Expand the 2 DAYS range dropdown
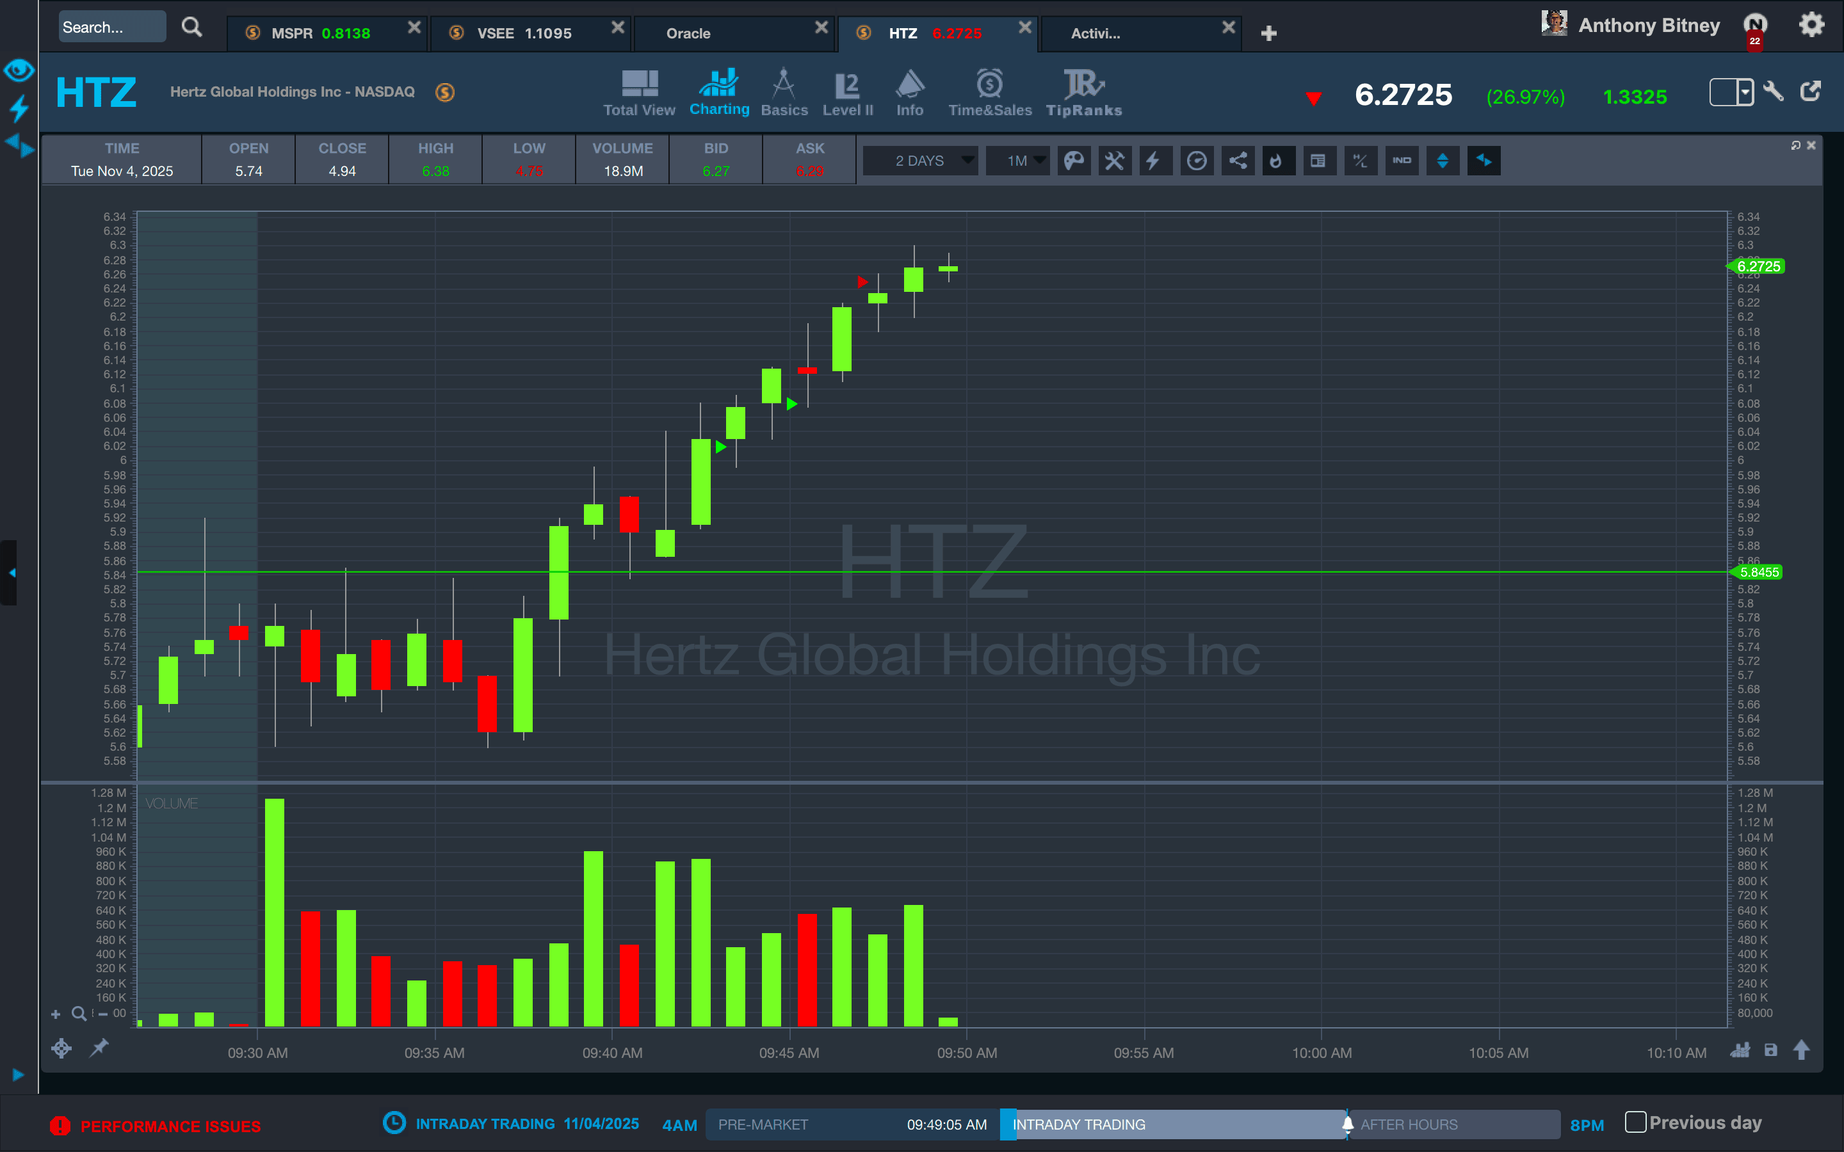The width and height of the screenshot is (1844, 1152). tap(921, 161)
